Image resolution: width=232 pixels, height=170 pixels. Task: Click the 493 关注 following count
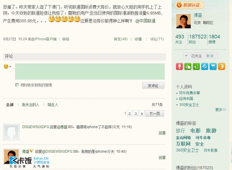[180, 39]
